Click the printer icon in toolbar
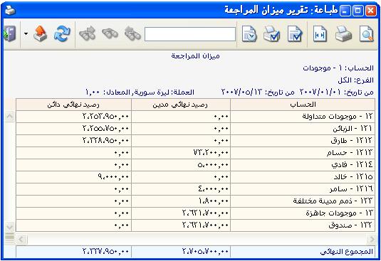This screenshot has height=261, width=381. (343, 34)
